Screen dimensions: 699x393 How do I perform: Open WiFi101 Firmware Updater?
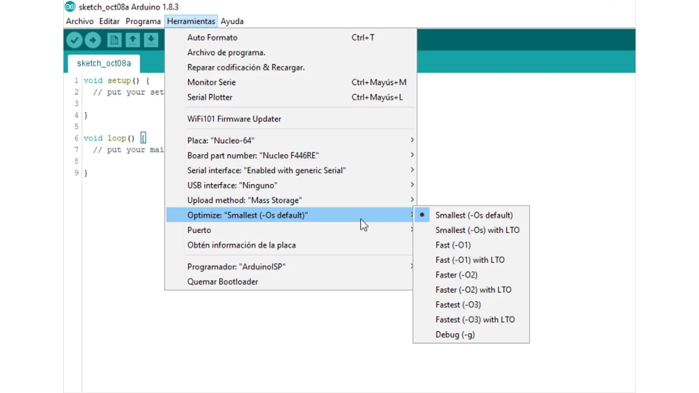pyautogui.click(x=291, y=119)
